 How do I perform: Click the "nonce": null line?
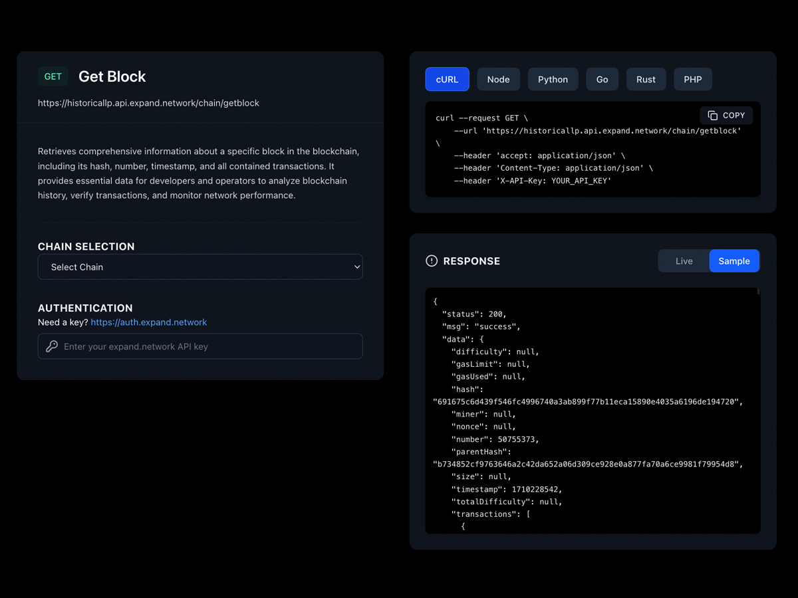(483, 427)
